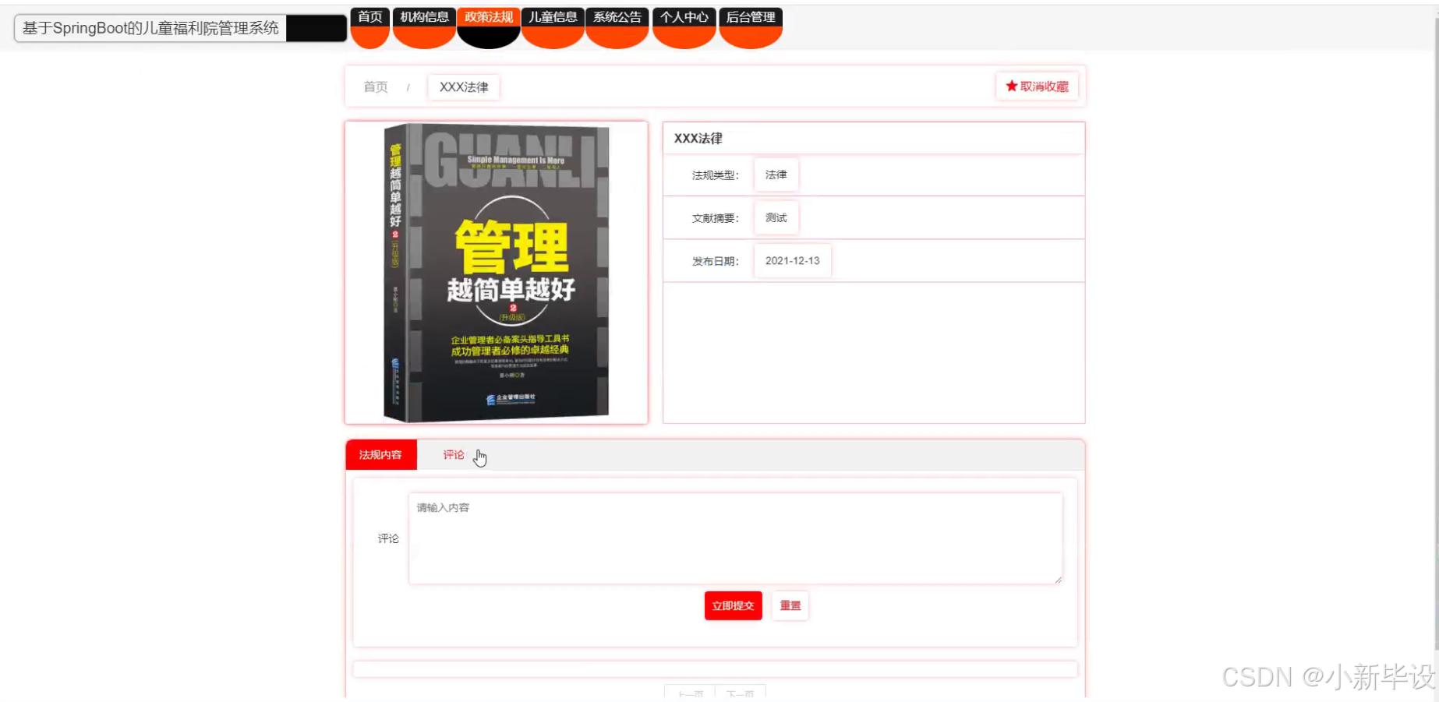This screenshot has height=702, width=1439.
Task: Click the 2021-12-13 publish date value
Action: click(792, 260)
